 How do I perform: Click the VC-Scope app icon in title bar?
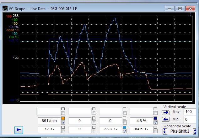[5, 8]
